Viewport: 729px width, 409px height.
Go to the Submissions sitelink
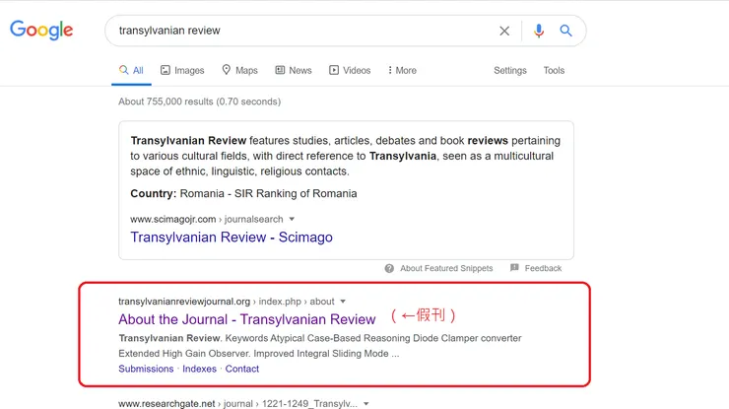(x=146, y=369)
